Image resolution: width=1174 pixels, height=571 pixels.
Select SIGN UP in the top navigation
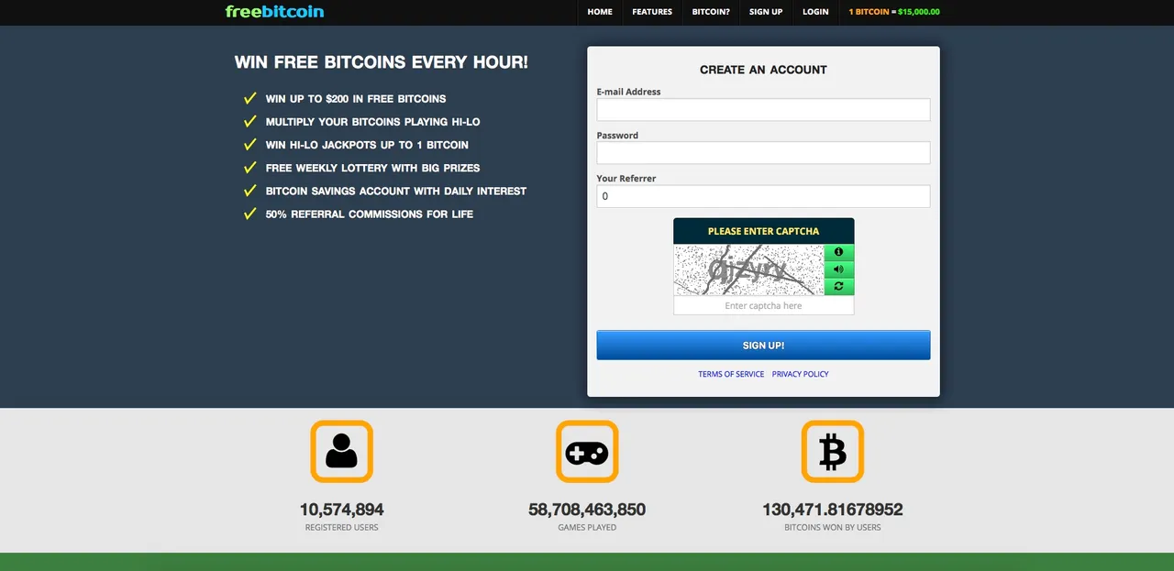coord(766,12)
